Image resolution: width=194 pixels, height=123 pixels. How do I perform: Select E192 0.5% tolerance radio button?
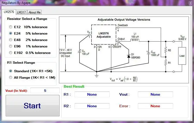point(11,53)
